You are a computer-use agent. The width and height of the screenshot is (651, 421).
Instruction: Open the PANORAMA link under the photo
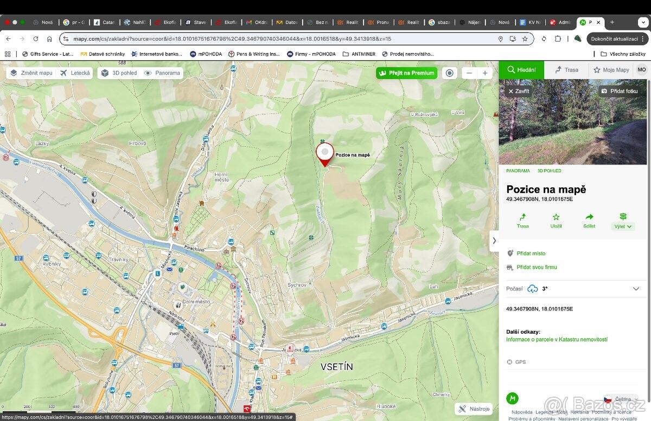click(x=518, y=171)
